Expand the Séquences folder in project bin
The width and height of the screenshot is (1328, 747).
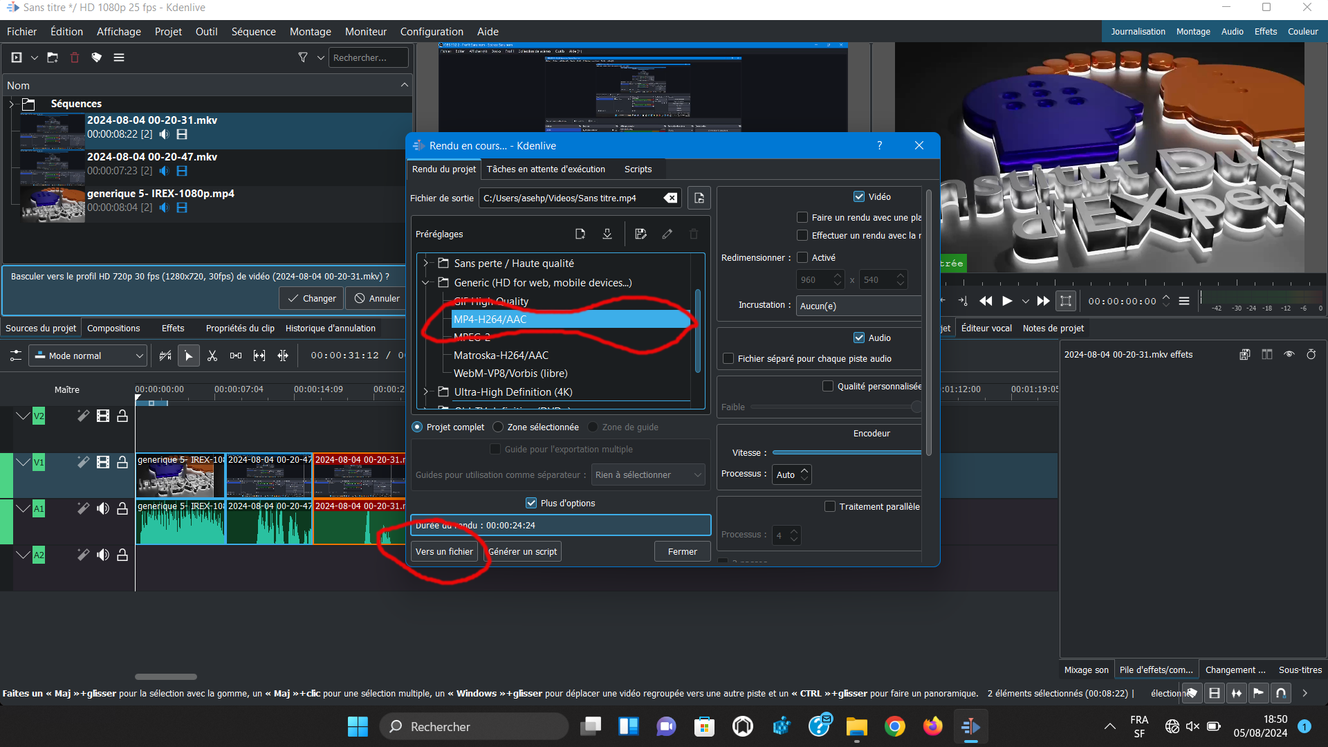(x=12, y=104)
